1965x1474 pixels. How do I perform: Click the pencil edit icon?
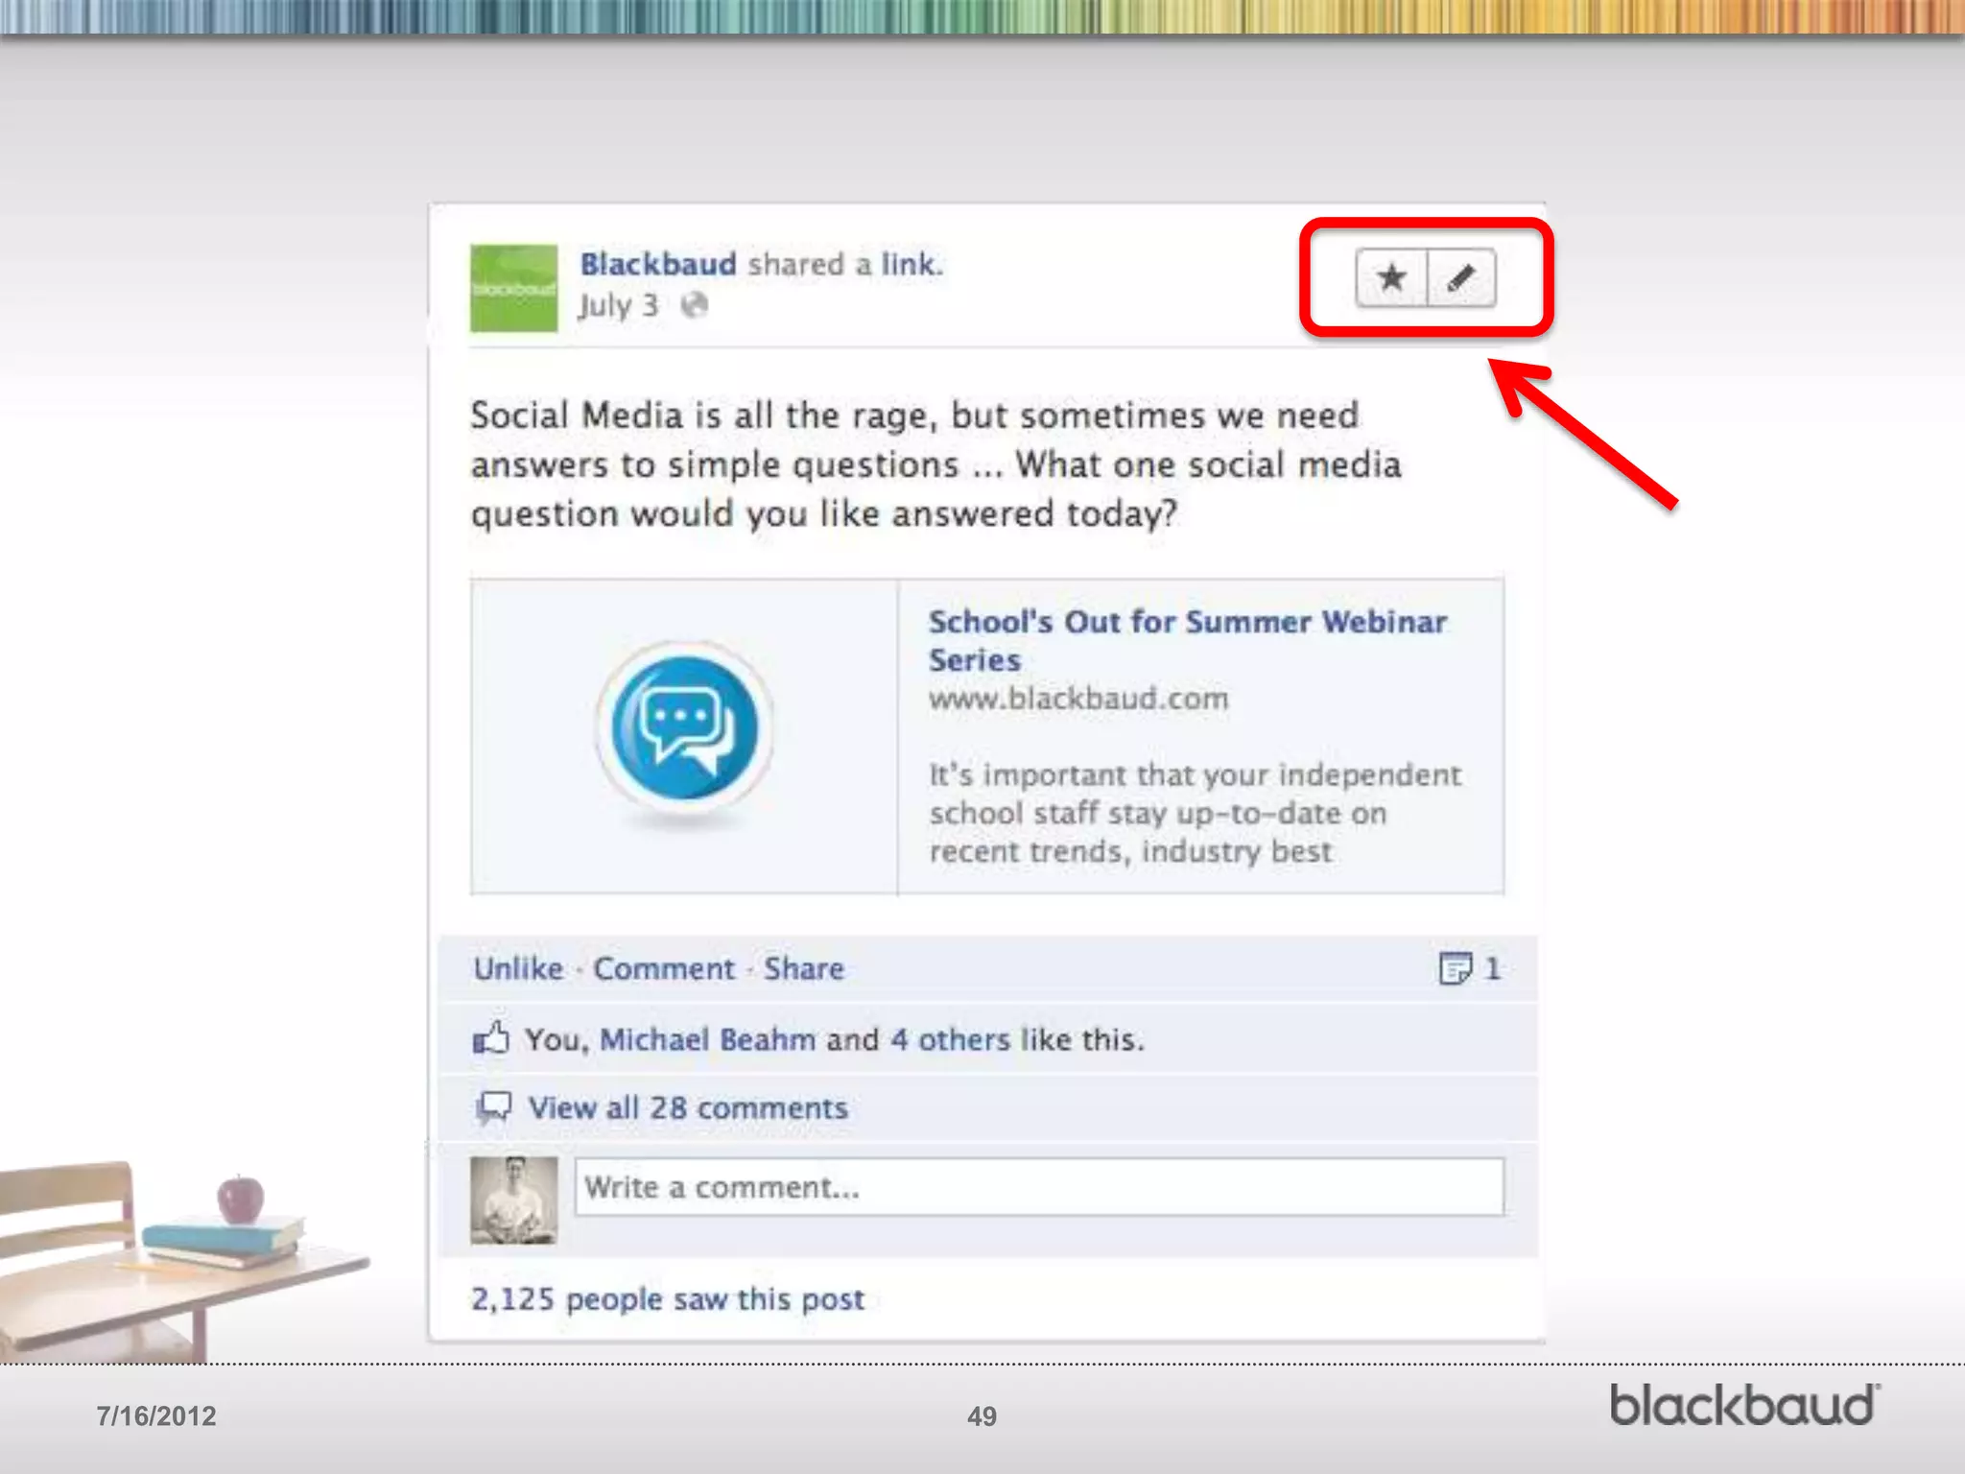1460,278
